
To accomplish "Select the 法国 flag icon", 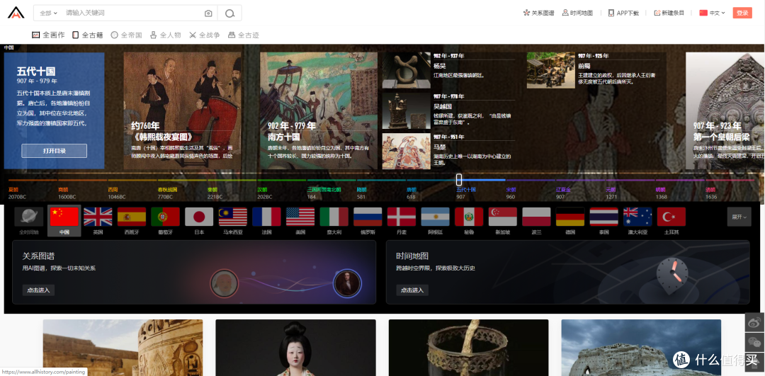I will [x=266, y=217].
